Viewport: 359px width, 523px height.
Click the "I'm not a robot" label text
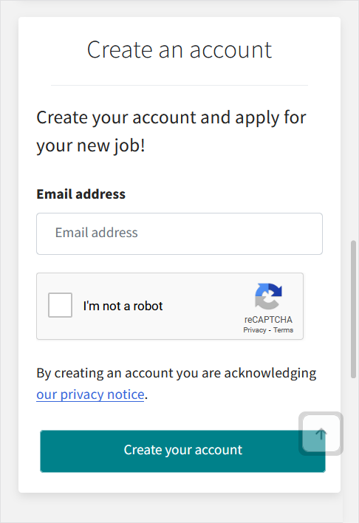pyautogui.click(x=123, y=306)
